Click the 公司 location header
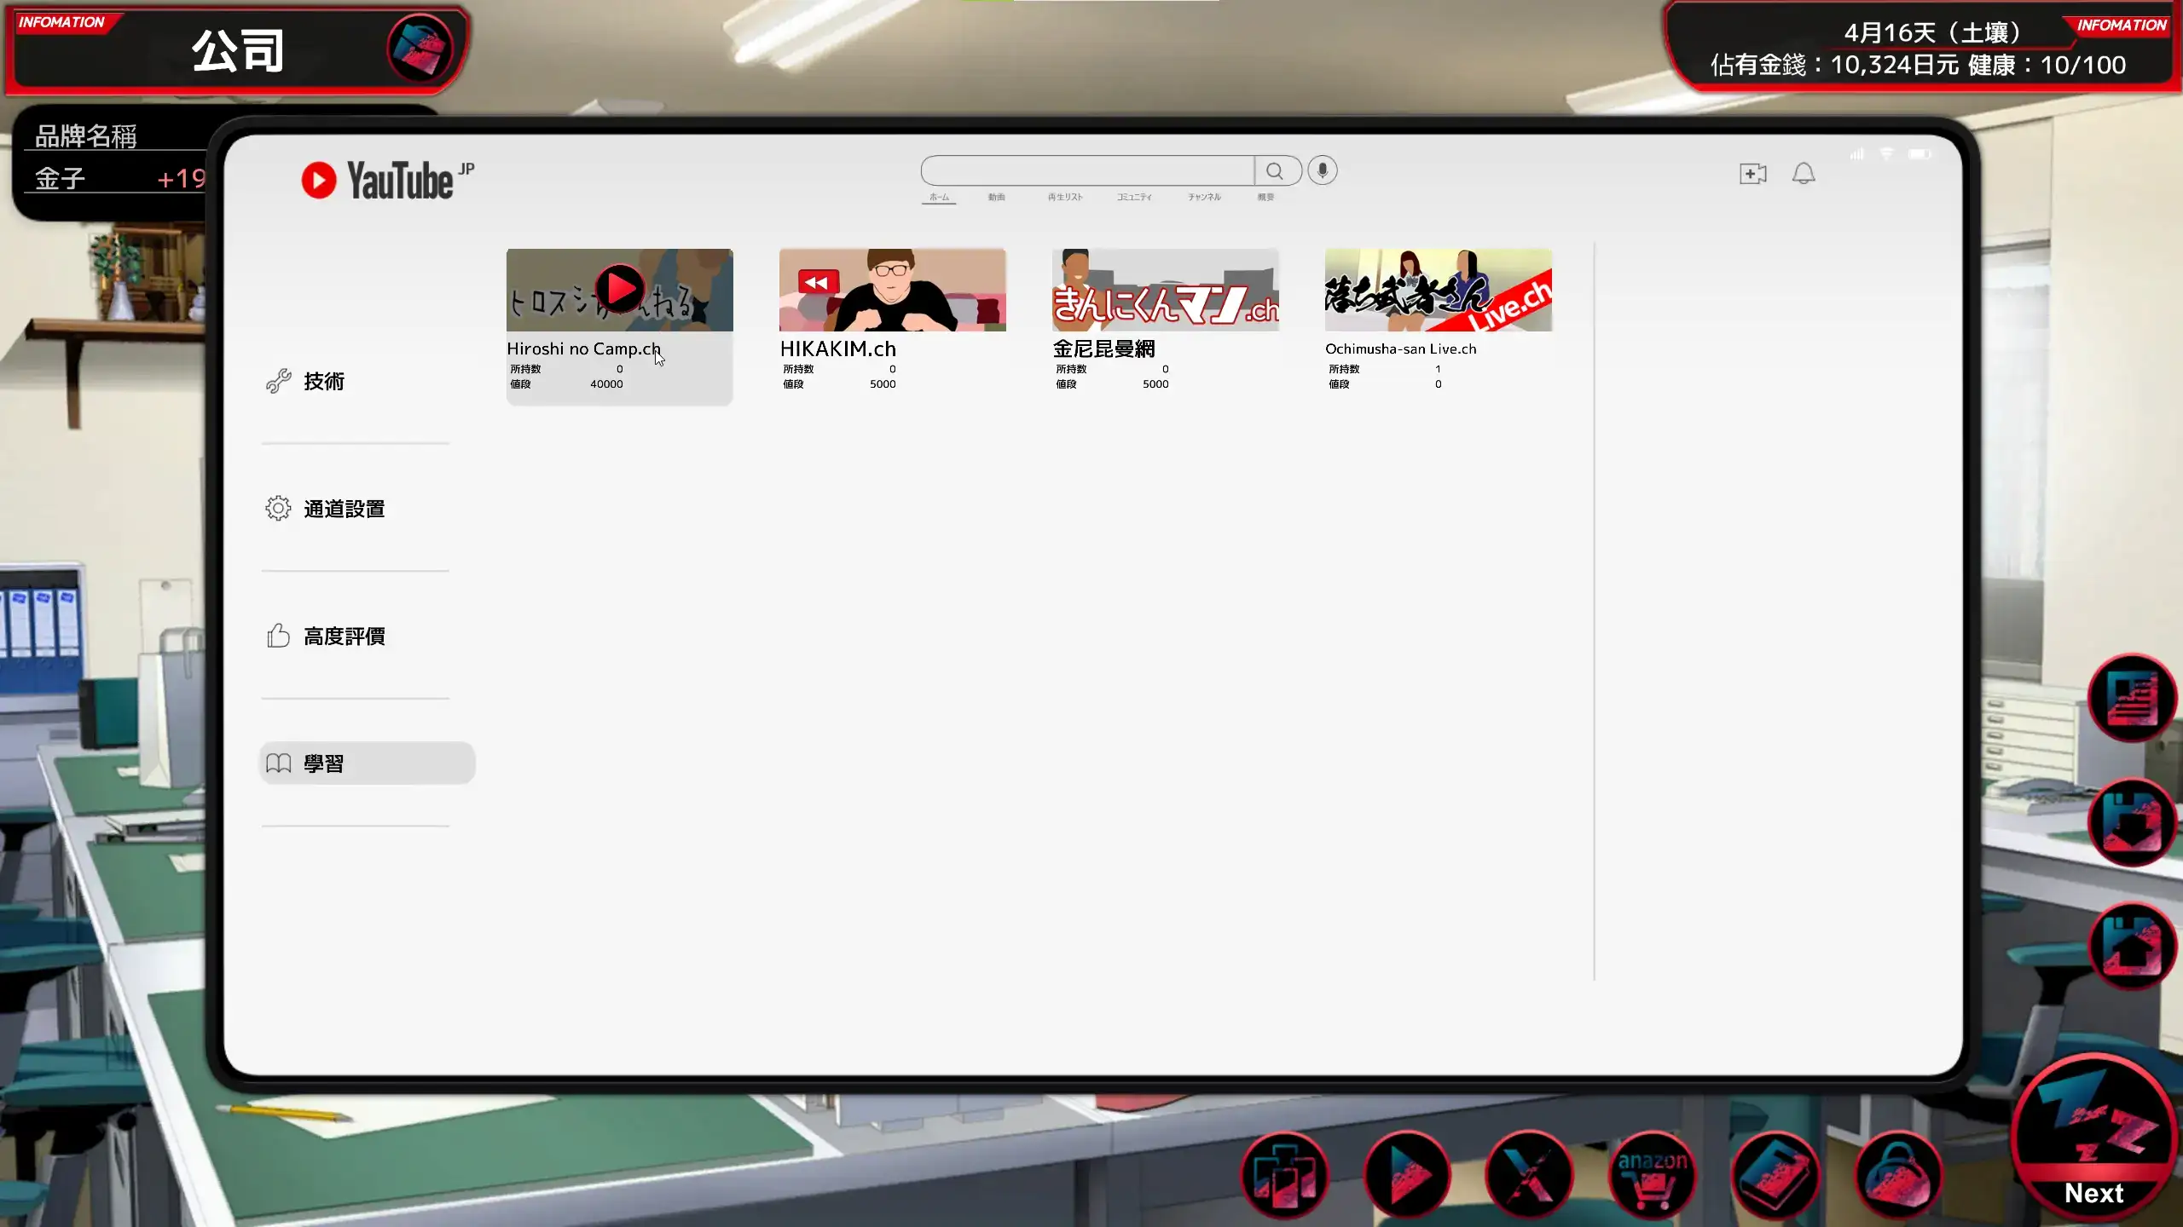The width and height of the screenshot is (2183, 1227). 238,50
